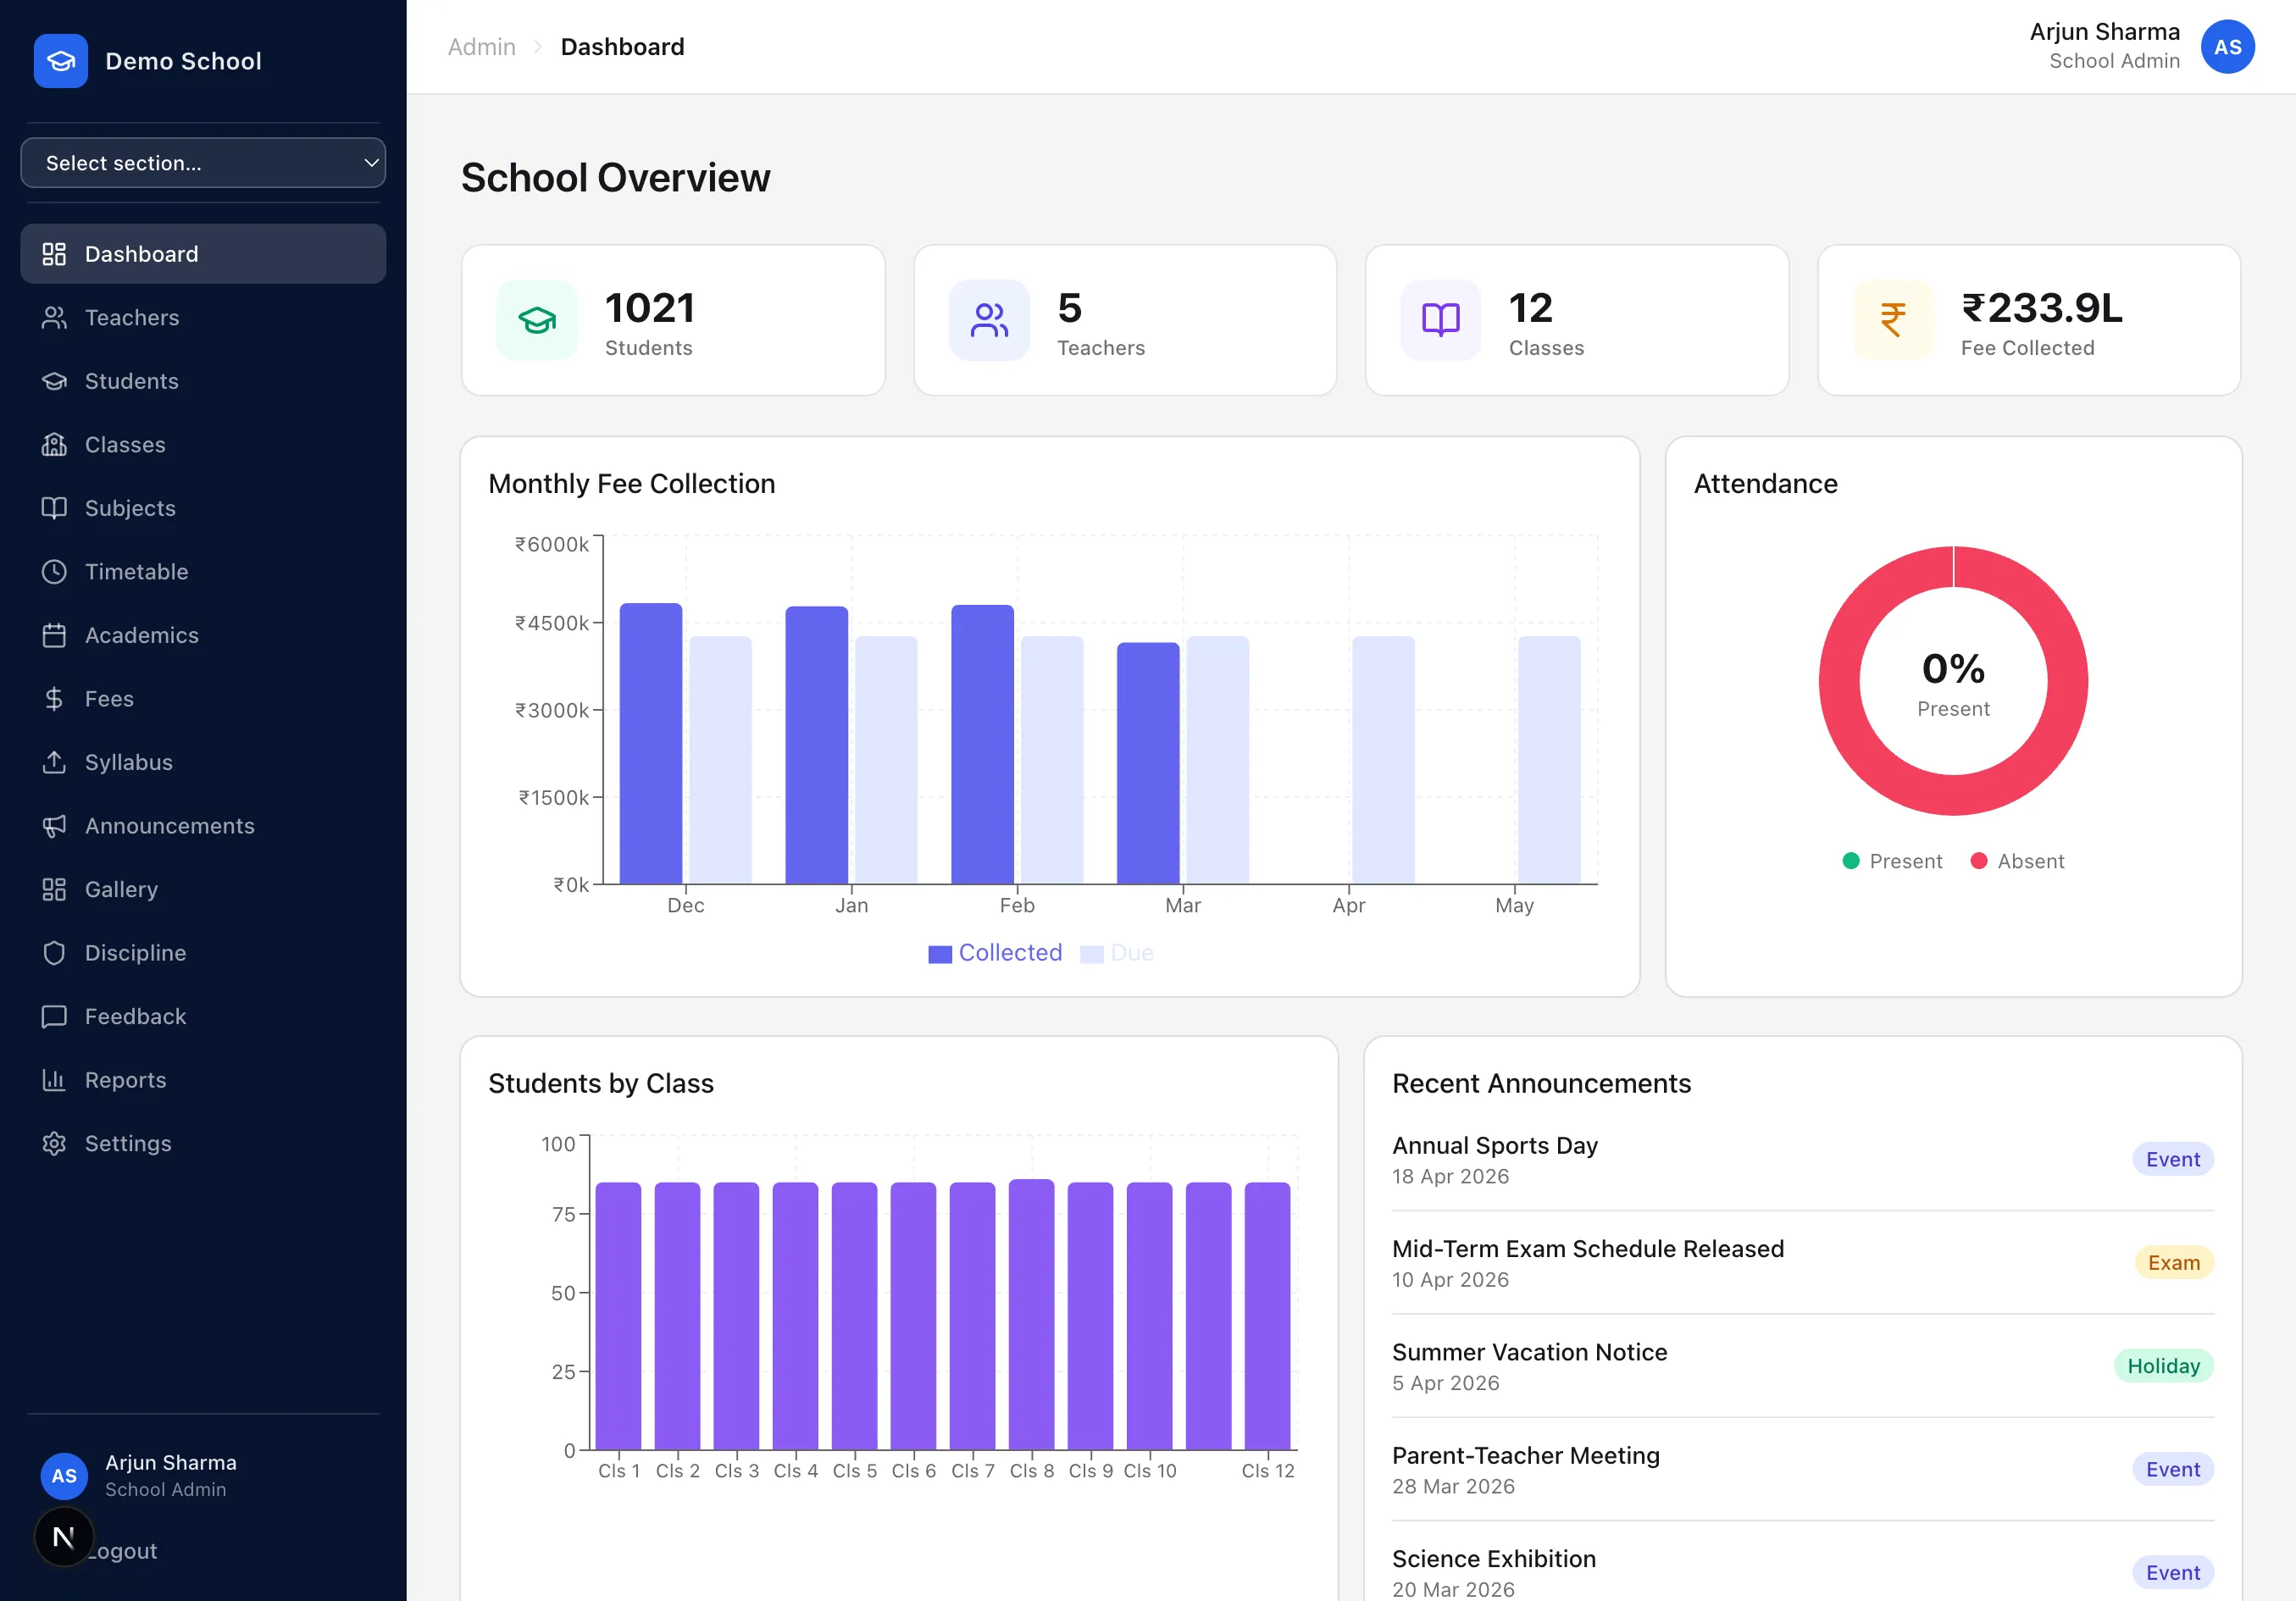Open the Timetable section
This screenshot has height=1601, width=2296.
pyautogui.click(x=203, y=572)
